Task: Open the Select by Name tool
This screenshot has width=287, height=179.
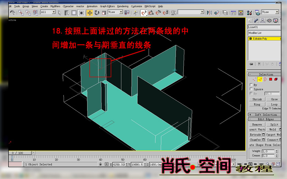Action: pyautogui.click(x=67, y=13)
